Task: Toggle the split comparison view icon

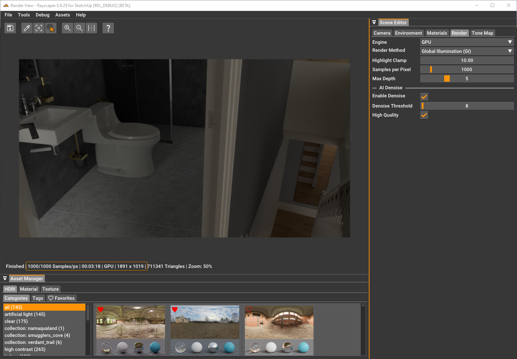Action: tap(91, 28)
